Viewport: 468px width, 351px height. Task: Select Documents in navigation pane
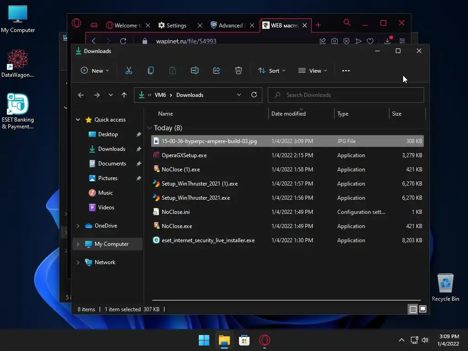click(112, 164)
